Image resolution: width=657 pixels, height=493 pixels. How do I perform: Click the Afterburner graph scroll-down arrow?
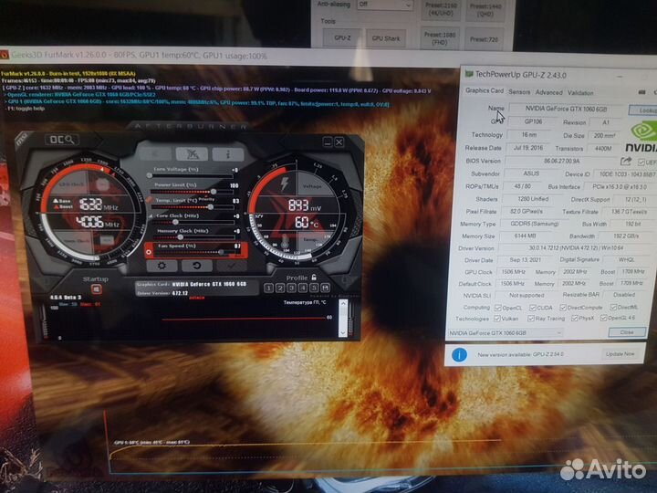click(x=343, y=333)
